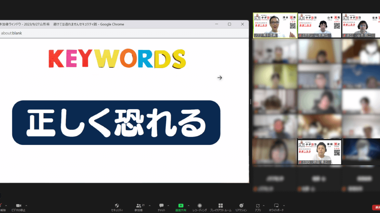Viewport: 380px width, 213px height.
Task: Expand the caret next to 画面共有
Action: coord(188,205)
